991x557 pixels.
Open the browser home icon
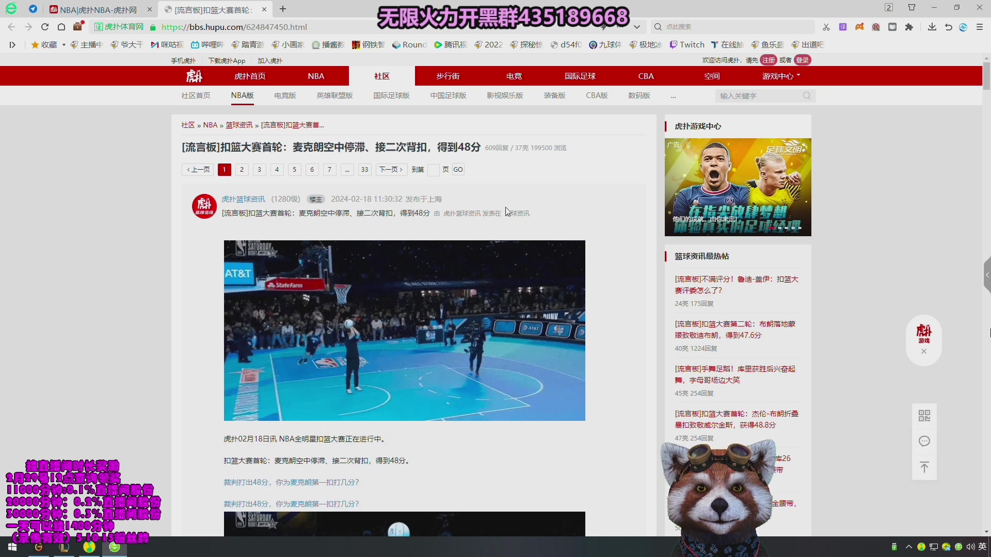61,27
